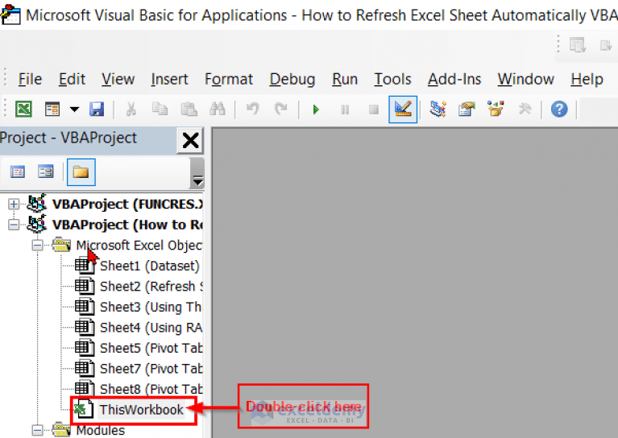Screen dimensions: 618x438
Task: Open the Add-Ins menu
Action: click(454, 79)
